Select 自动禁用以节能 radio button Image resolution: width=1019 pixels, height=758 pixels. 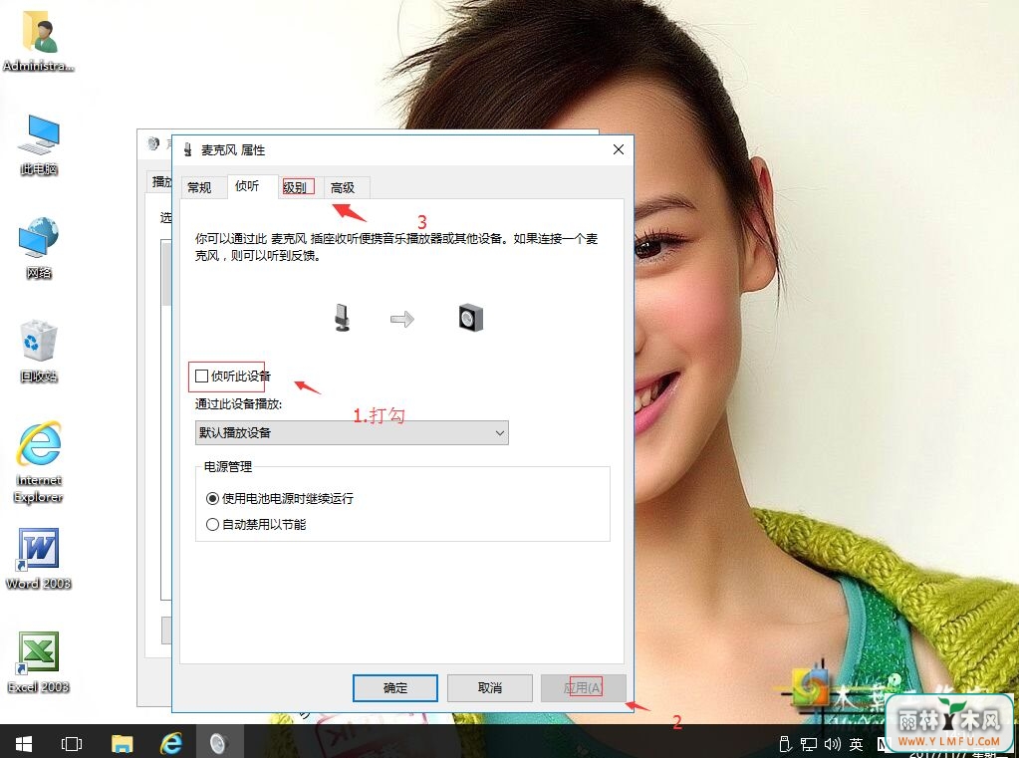212,525
